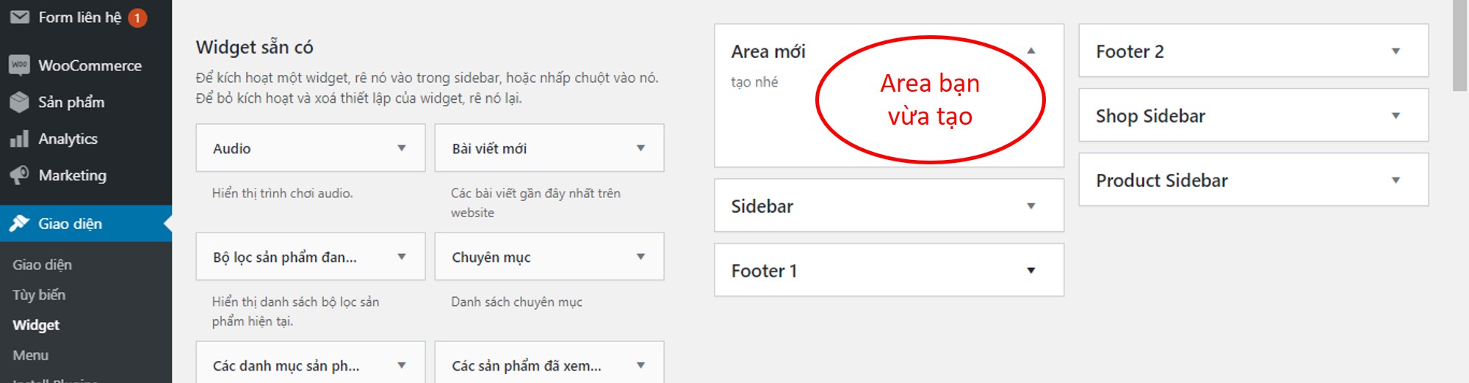Expand the Shop Sidebar widget area

coord(1396,116)
